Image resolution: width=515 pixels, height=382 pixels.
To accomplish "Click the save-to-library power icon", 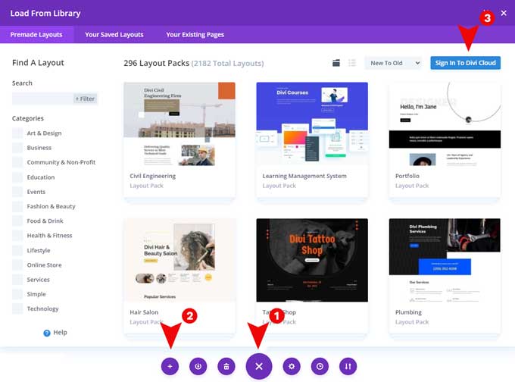I will point(198,366).
